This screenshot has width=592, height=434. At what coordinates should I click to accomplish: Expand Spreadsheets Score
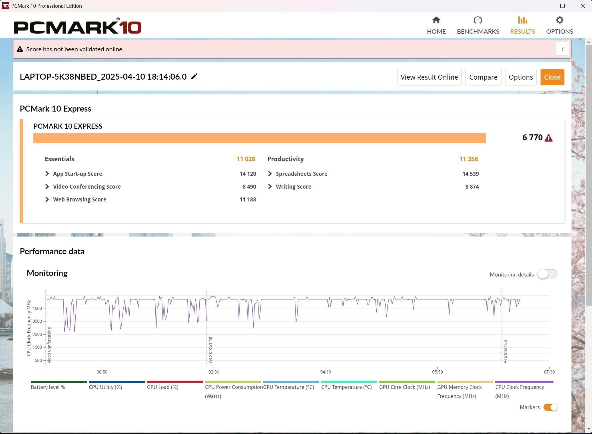click(270, 174)
